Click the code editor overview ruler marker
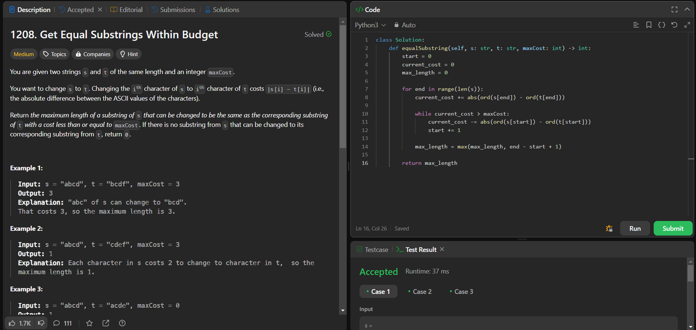 point(690,159)
